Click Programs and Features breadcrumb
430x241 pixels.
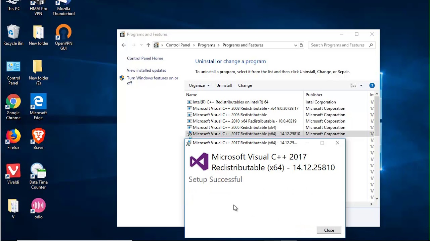coord(243,45)
